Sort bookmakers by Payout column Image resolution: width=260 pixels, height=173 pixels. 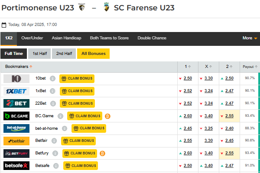250,67
